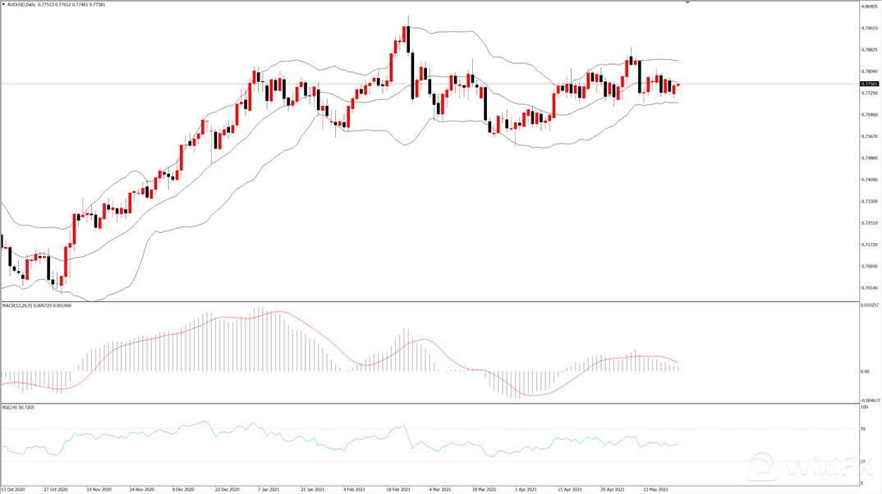Click the chart shift triangle marker at top
The width and height of the screenshot is (882, 494).
687,3
